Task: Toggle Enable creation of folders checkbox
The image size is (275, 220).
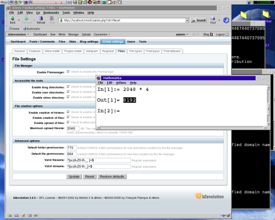Action: (68, 112)
